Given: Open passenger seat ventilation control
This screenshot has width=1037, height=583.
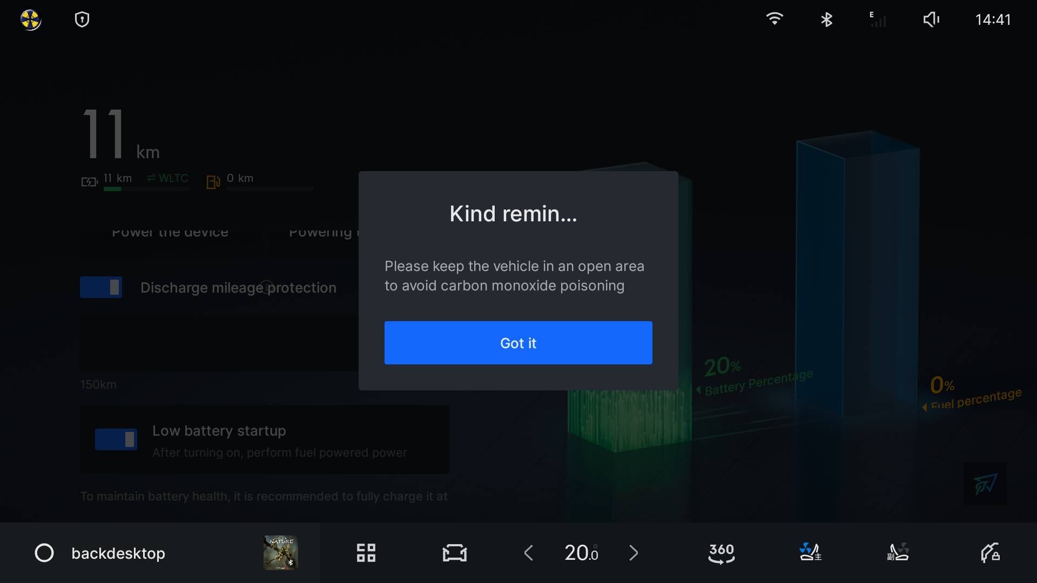Looking at the screenshot, I should (898, 553).
